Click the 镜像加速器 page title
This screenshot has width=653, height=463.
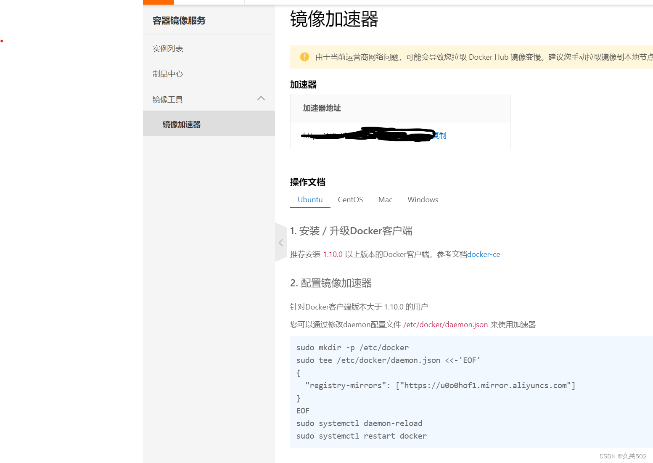334,19
